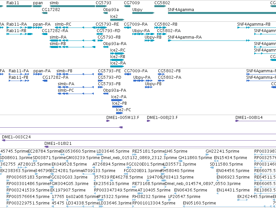
Task: Click the EK235610.5prime EST label
Action: pyautogui.click(x=111, y=184)
